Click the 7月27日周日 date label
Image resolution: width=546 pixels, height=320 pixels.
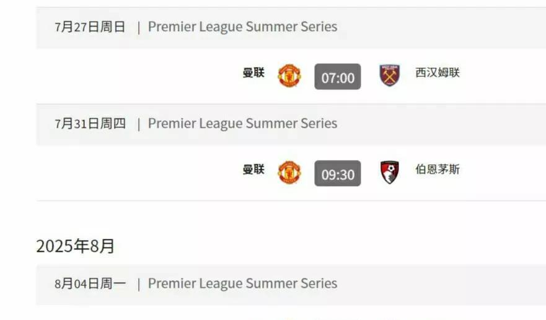click(90, 27)
